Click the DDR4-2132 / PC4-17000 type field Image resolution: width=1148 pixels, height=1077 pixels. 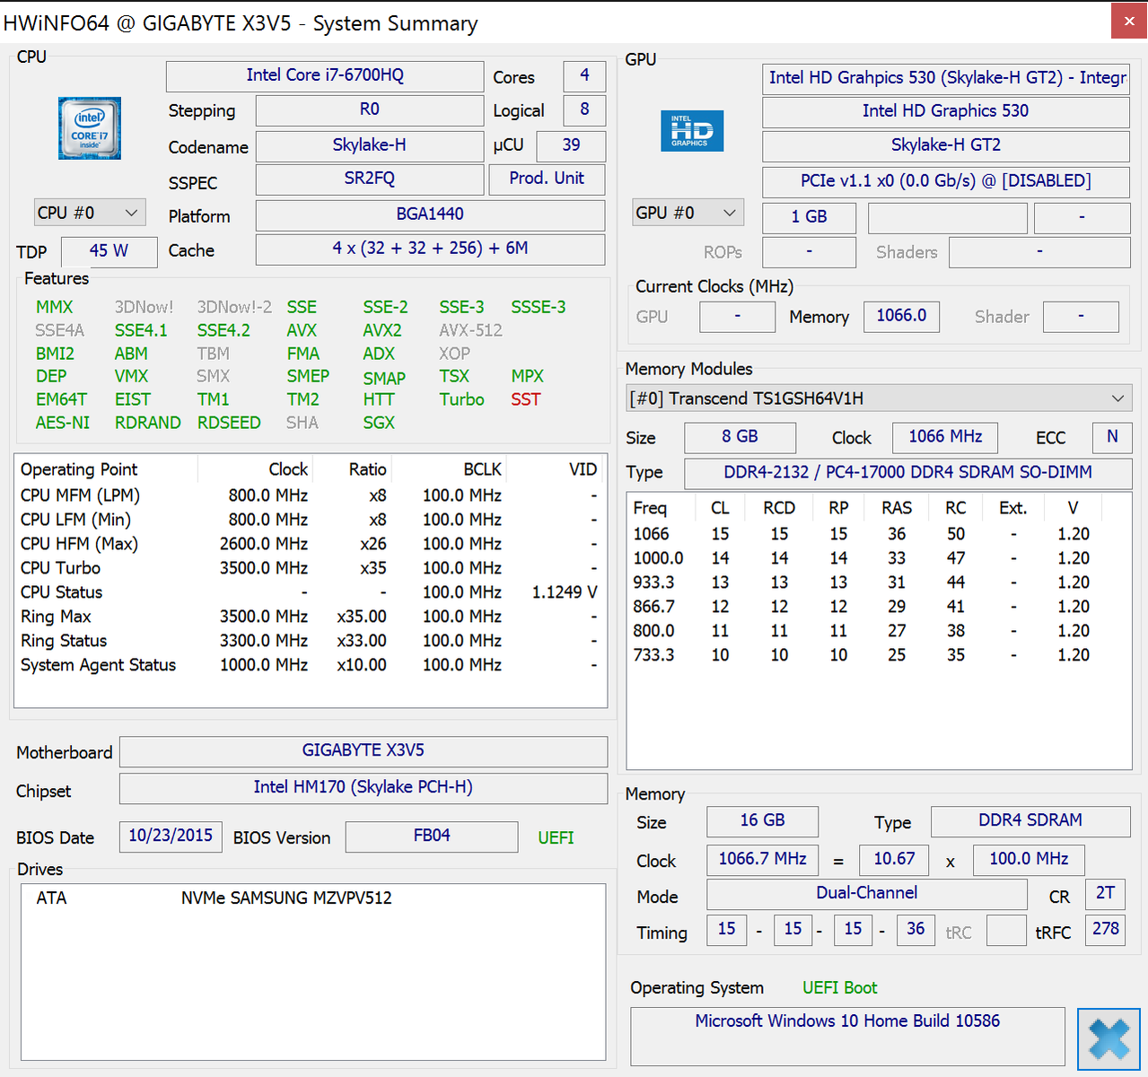click(x=908, y=474)
